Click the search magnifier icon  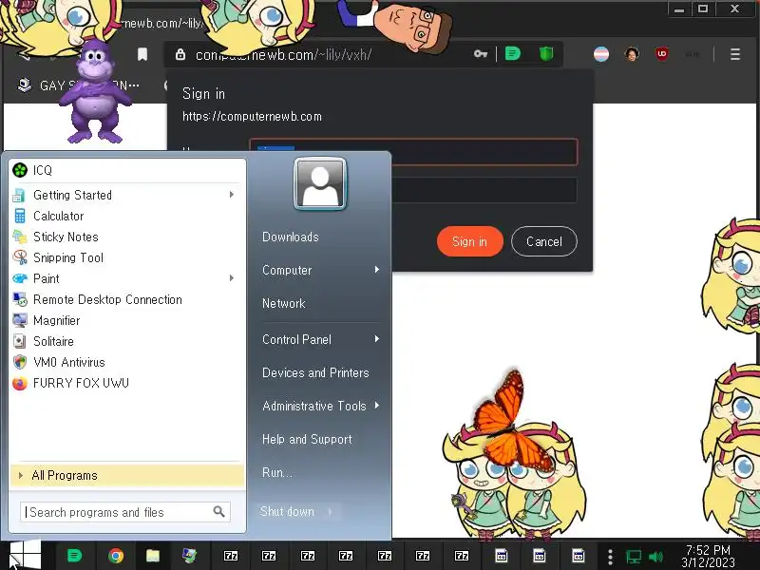219,511
